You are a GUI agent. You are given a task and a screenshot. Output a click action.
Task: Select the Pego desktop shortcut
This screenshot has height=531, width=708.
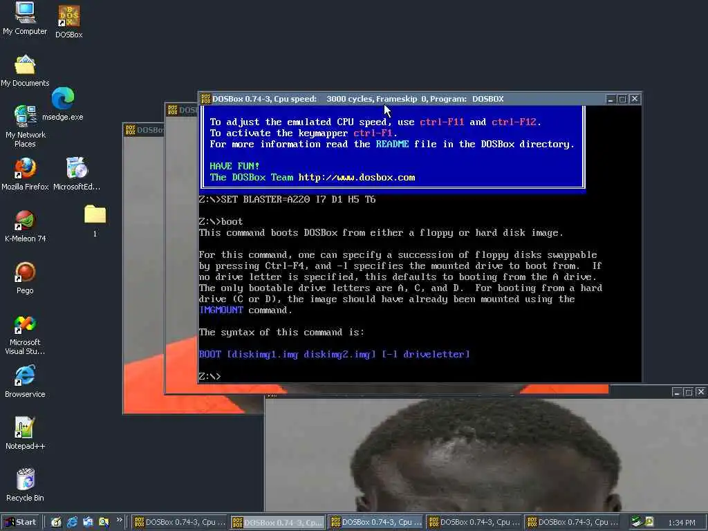point(26,278)
